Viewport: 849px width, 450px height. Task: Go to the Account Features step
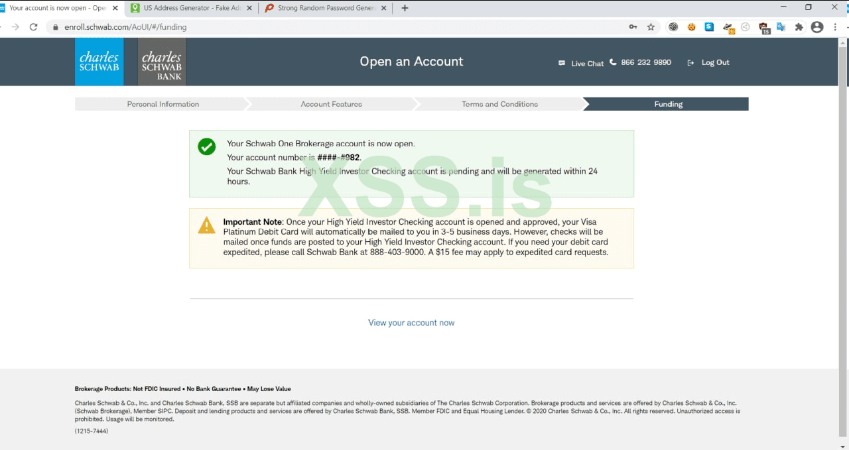point(331,104)
